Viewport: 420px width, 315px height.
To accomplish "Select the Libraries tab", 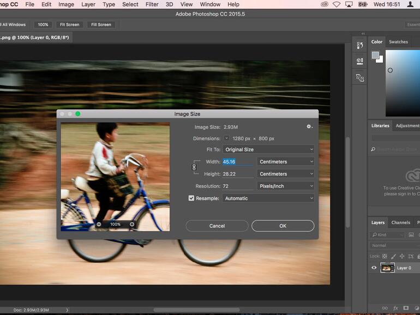I will [x=380, y=125].
